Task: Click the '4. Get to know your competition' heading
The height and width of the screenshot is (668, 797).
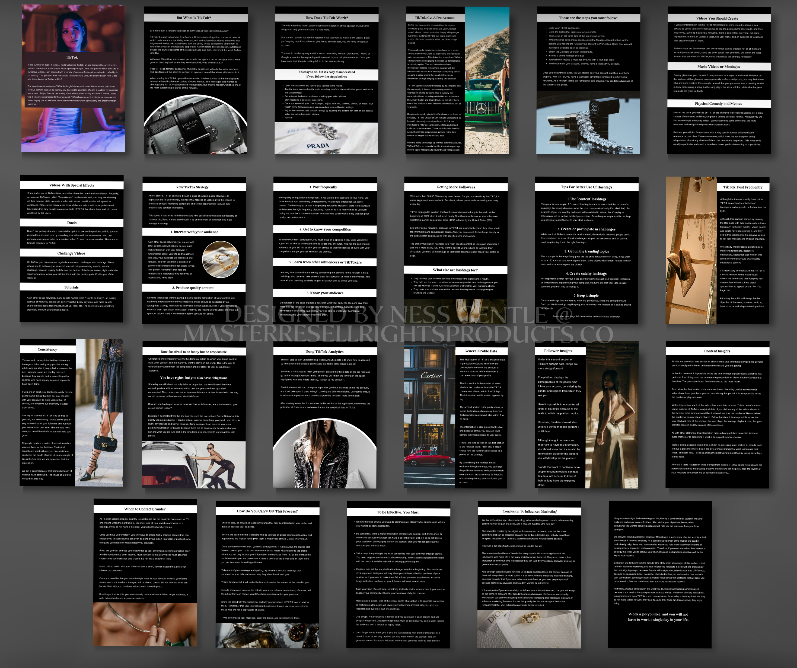Action: (x=325, y=229)
